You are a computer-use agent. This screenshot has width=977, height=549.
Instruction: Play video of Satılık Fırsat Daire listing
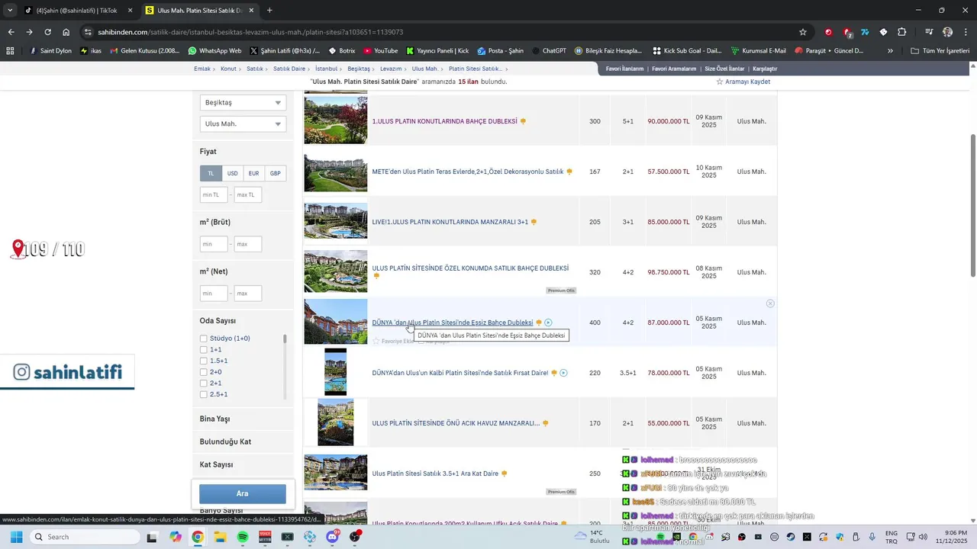click(563, 373)
